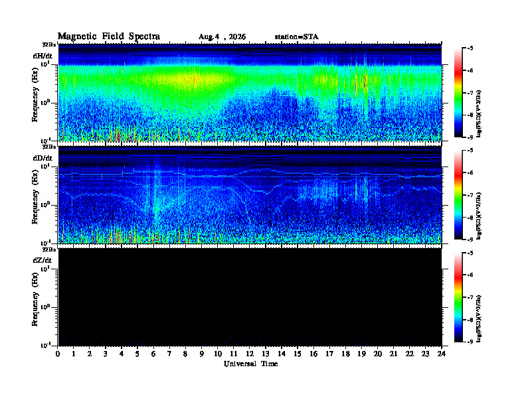Click the 'Magnetic Field Spectra' title
Screen dimensions: 526x406
click(x=109, y=36)
